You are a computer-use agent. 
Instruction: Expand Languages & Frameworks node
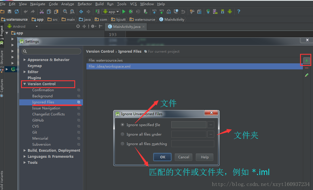click(24, 156)
